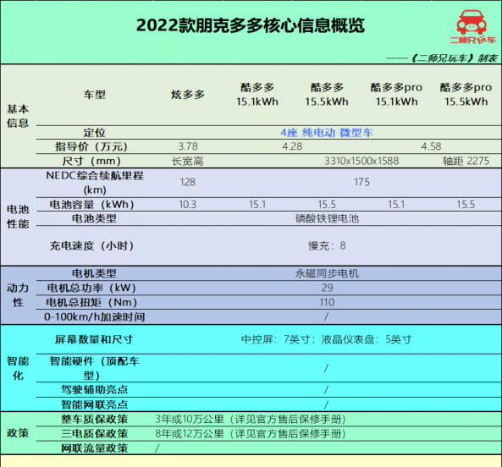Click 15.5 under 酷多多pro 15.5kWh column
Image resolution: width=502 pixels, height=467 pixels.
(466, 205)
